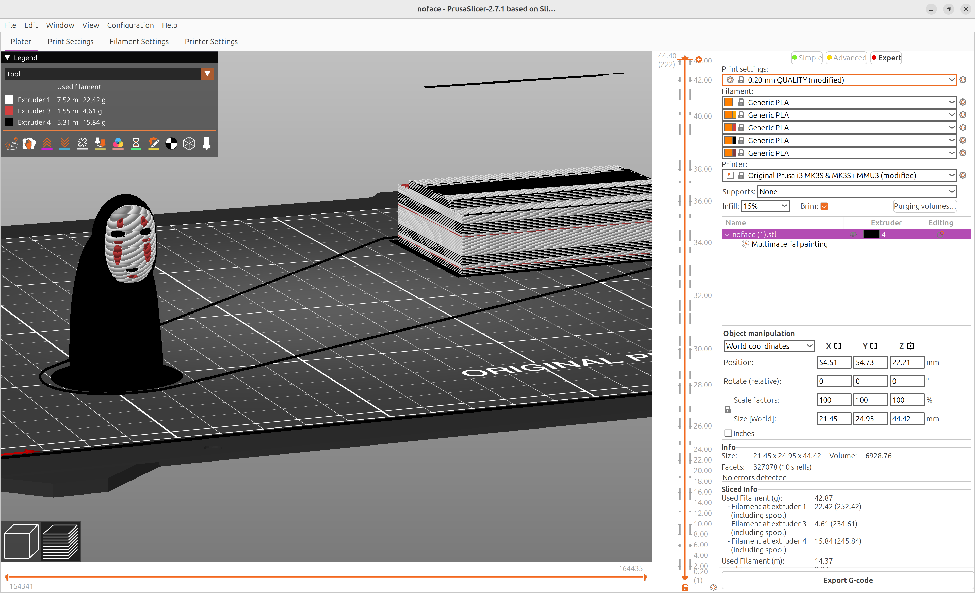Open the Configuration menu
This screenshot has width=975, height=593.
tap(130, 25)
